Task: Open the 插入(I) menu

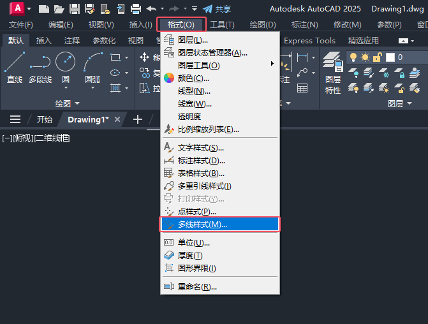Action: pos(140,25)
